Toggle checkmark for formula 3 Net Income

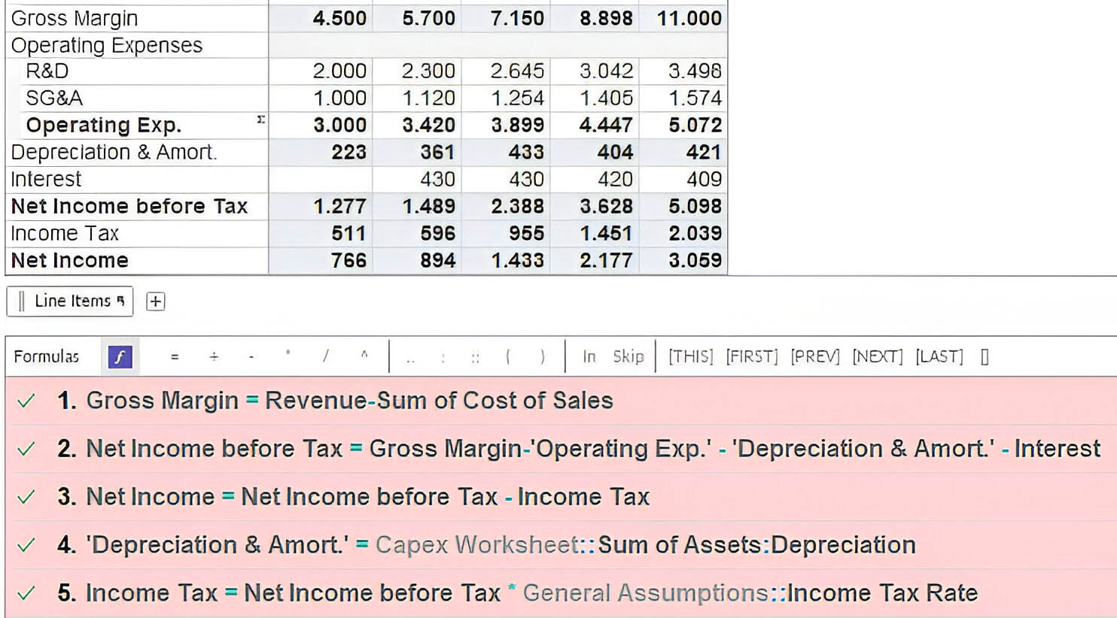point(26,497)
